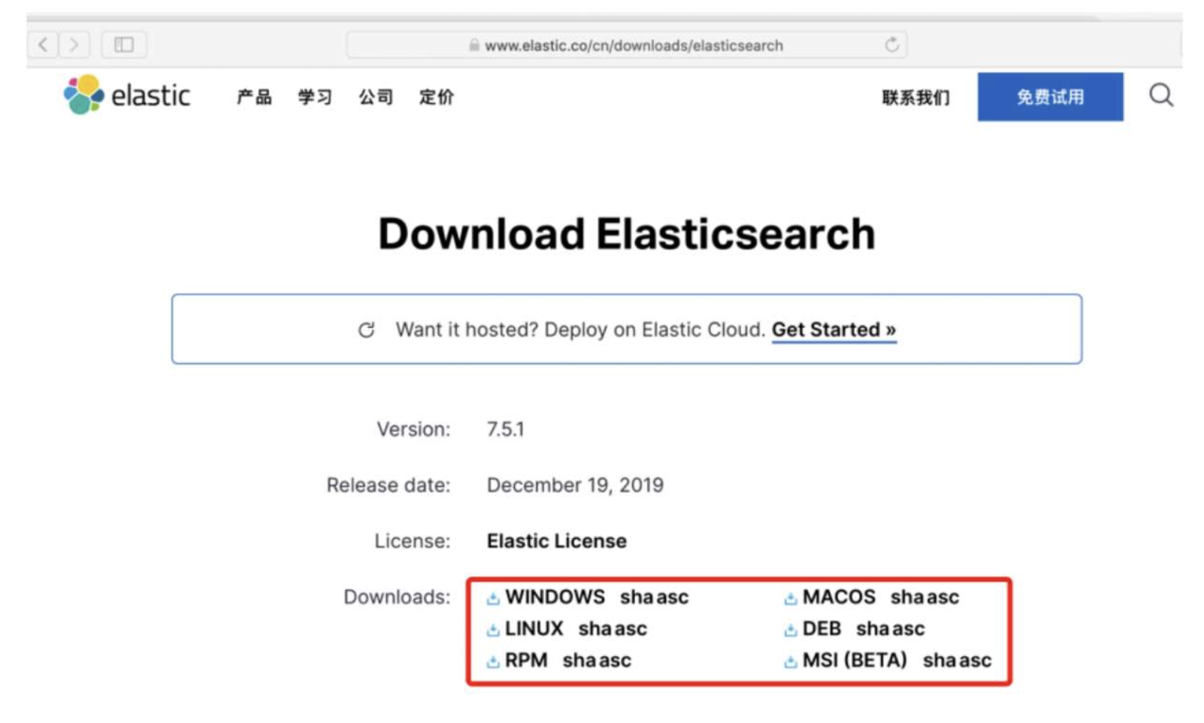
Task: Open the 联系我们 link
Action: [916, 97]
